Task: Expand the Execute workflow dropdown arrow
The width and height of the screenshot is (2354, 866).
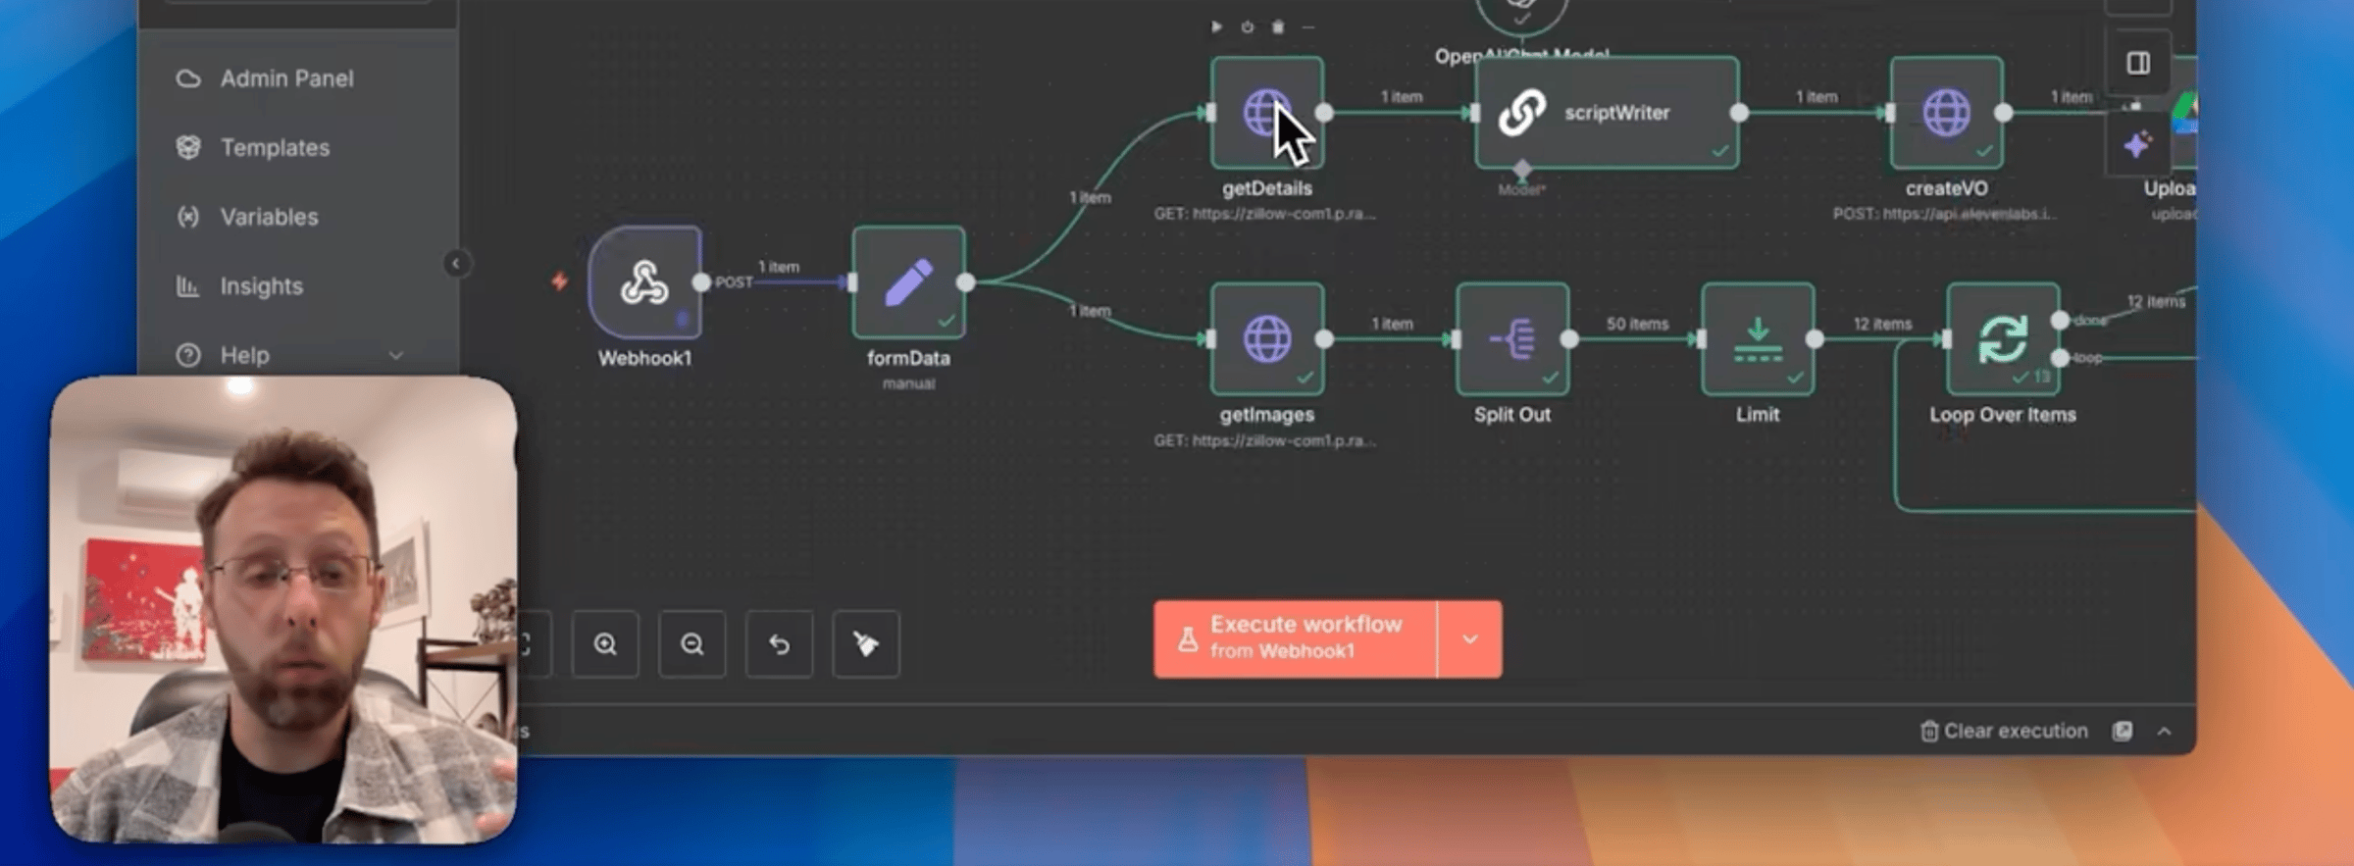Action: (x=1469, y=639)
